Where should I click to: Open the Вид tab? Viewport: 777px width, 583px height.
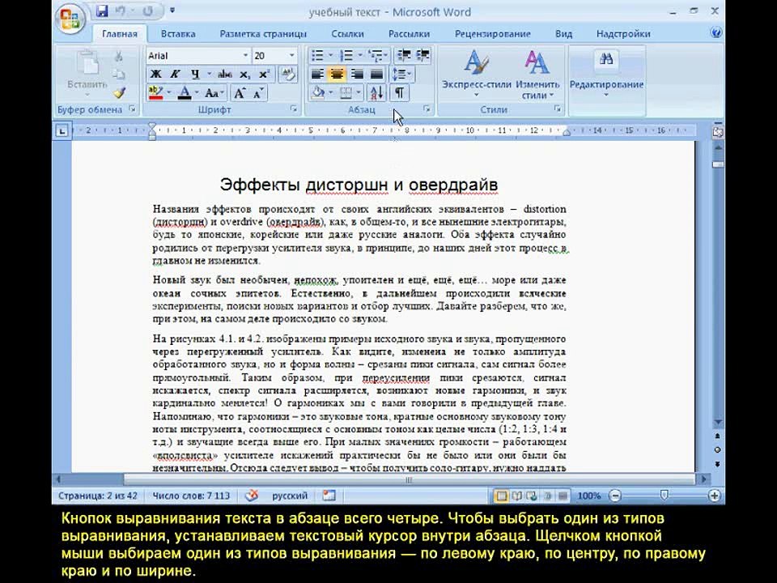click(563, 34)
